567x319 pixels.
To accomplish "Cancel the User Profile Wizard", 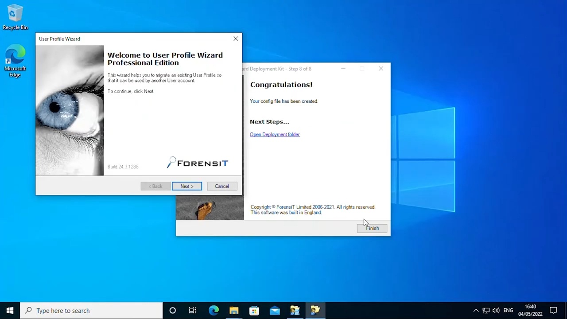I will pos(222,186).
